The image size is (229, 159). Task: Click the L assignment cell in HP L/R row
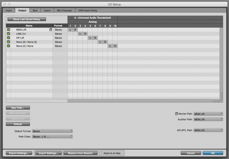pyautogui.click(x=90, y=38)
